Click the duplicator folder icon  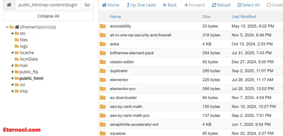click(103, 71)
